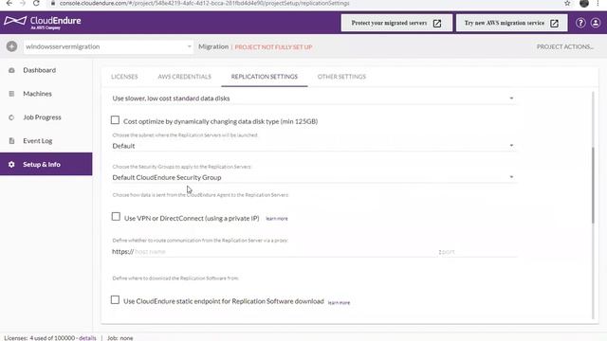Switch to the AWS CREDENTIALS tab
607x341 pixels.
pos(184,77)
